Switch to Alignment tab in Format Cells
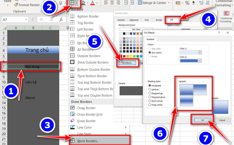Viewport: 234px width, 145px height. [x=134, y=20]
